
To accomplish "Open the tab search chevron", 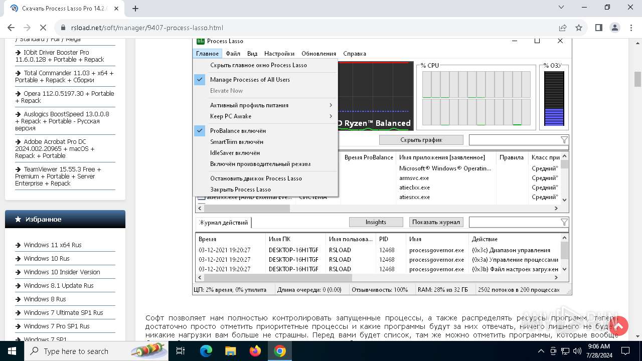I will click(x=561, y=7).
